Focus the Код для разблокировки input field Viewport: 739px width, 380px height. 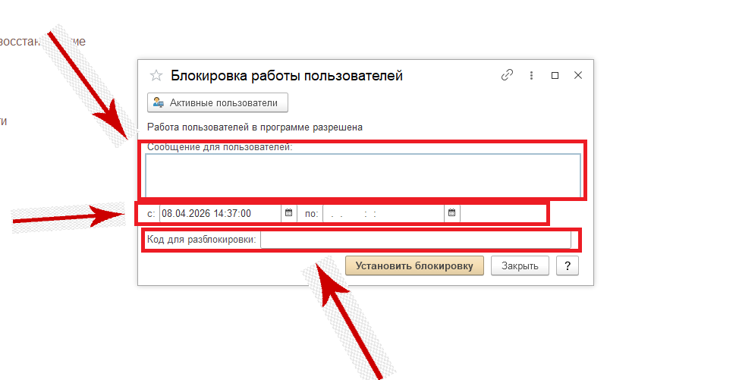pos(415,240)
